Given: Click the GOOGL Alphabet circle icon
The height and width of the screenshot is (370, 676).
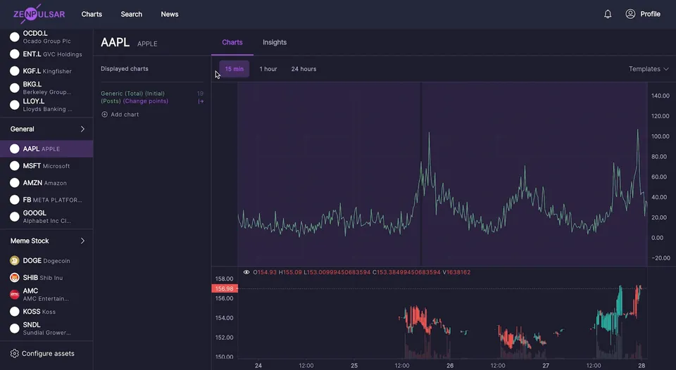Looking at the screenshot, I should (15, 217).
